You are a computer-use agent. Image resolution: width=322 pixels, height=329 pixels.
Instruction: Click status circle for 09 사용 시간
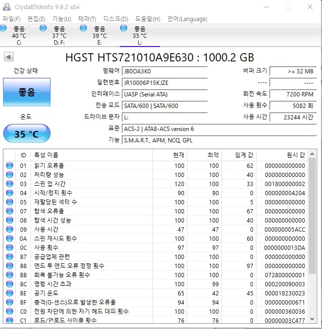pyautogui.click(x=10, y=229)
